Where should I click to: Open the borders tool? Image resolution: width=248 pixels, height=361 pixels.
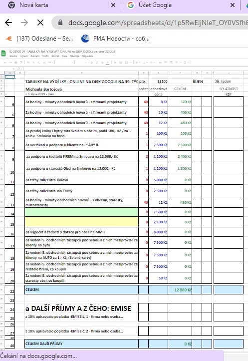(x=120, y=63)
